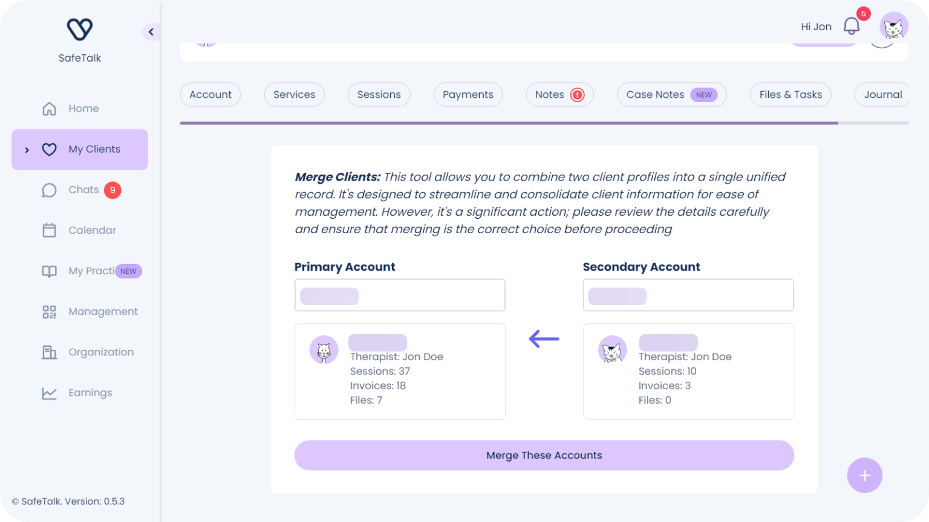Click the round plus floating button

pyautogui.click(x=864, y=475)
